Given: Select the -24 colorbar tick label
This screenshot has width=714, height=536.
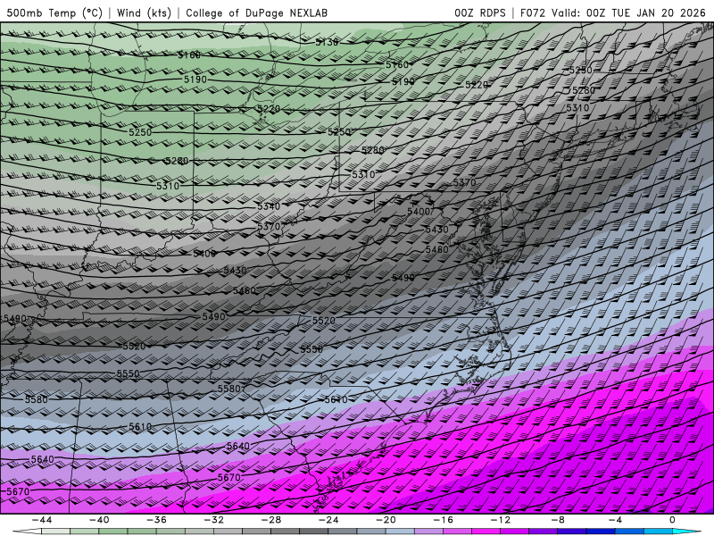Looking at the screenshot, I should 328,520.
